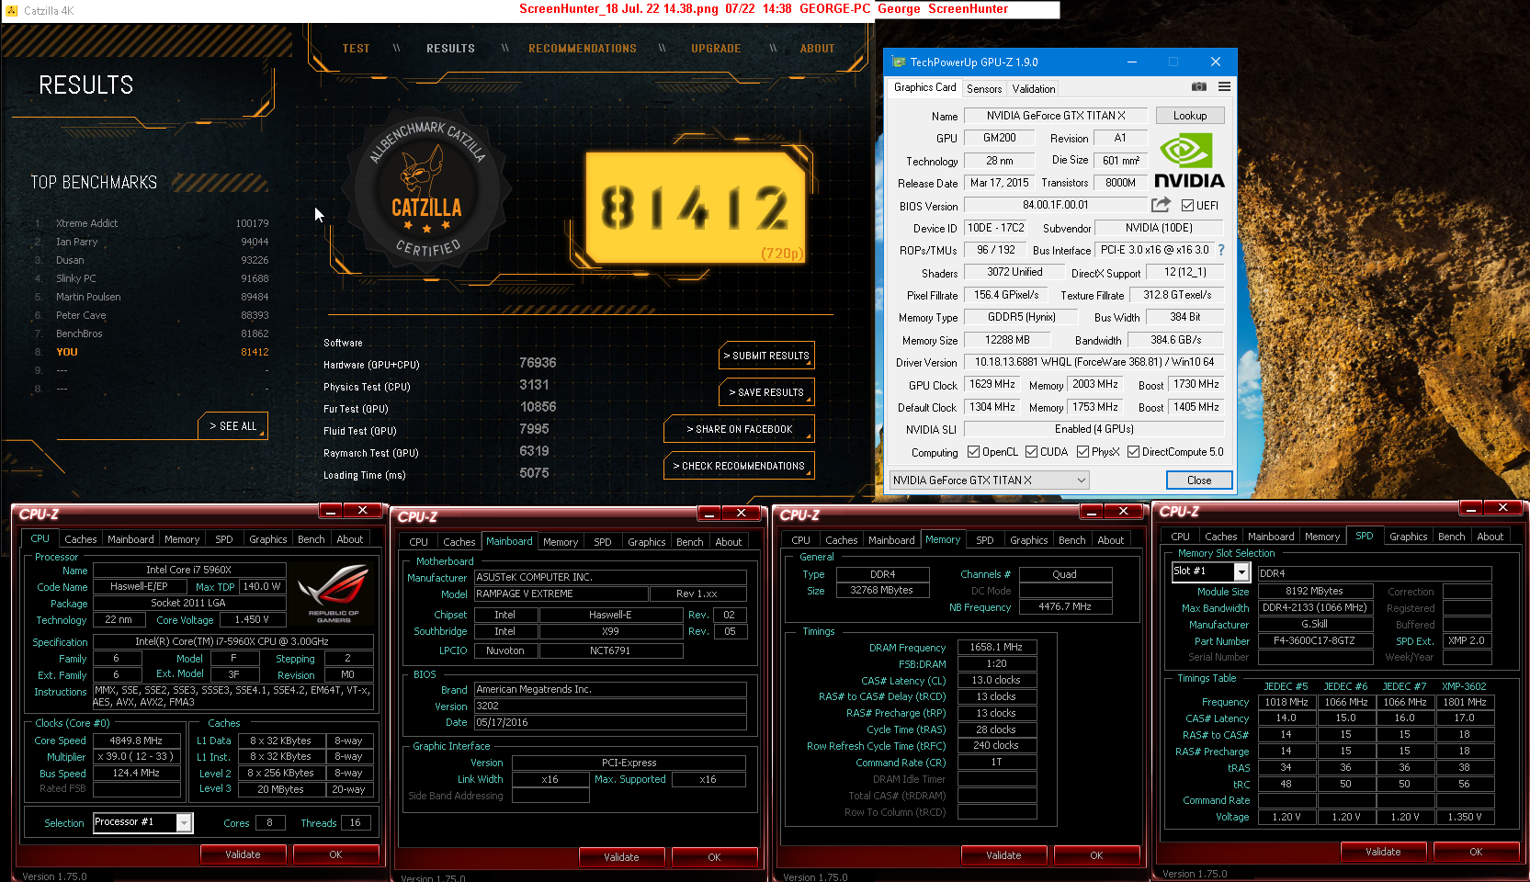Click OK in the CPU-Z Memory window
Image resolution: width=1530 pixels, height=882 pixels.
(1096, 855)
